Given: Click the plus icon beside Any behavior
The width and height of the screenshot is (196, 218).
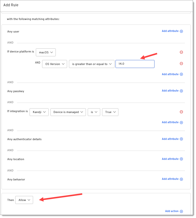Looking at the screenshot, I should point(181,179).
